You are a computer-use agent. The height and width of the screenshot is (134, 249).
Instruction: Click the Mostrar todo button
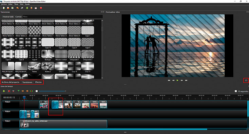coord(8,17)
